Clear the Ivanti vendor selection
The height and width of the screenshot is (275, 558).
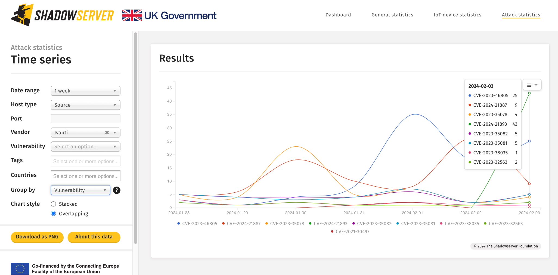[x=107, y=132]
